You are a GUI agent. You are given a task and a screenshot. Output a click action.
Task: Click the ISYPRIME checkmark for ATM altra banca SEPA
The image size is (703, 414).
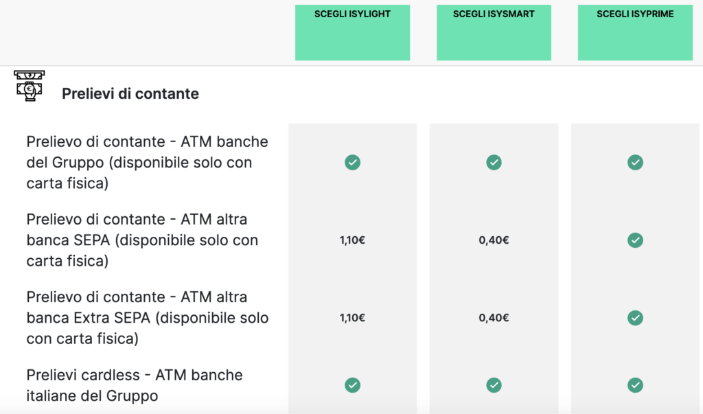(x=635, y=240)
